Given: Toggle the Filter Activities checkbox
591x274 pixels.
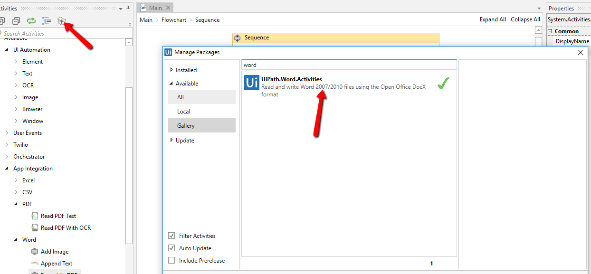Looking at the screenshot, I should (x=172, y=236).
